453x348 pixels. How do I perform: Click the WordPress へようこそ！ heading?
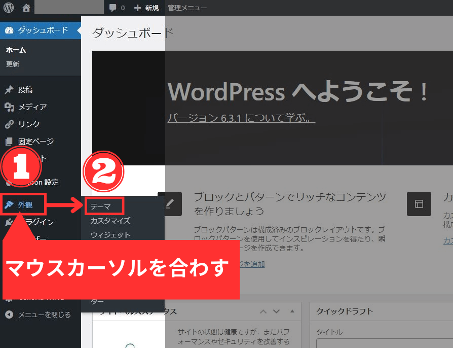pos(298,92)
